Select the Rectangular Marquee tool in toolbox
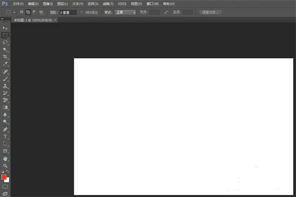The width and height of the screenshot is (296, 197). (5, 35)
